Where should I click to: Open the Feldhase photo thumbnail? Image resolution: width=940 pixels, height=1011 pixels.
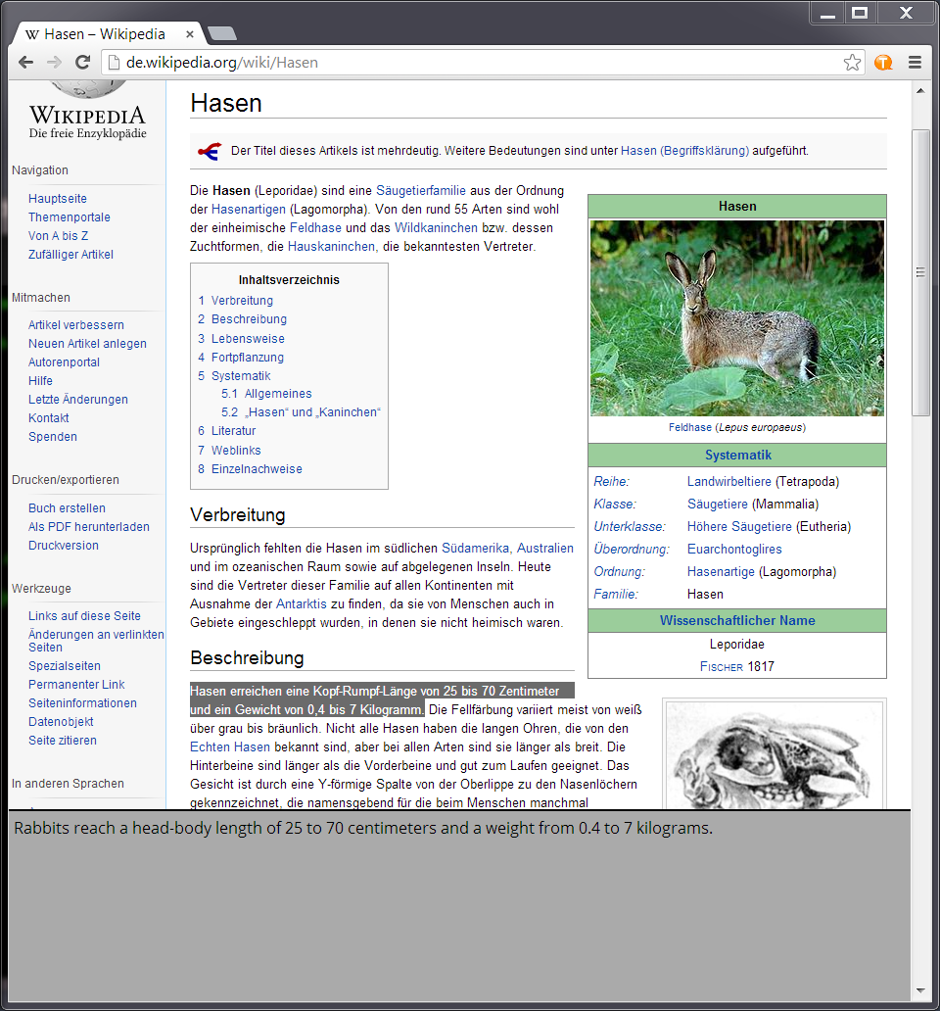737,317
